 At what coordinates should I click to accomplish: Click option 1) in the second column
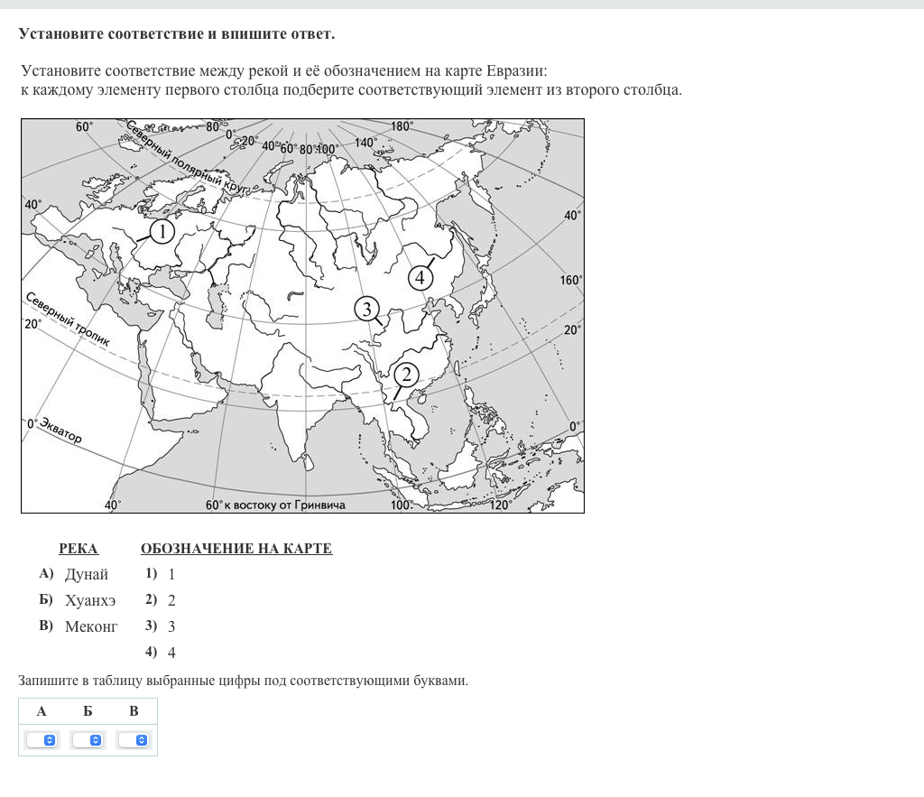pyautogui.click(x=161, y=574)
